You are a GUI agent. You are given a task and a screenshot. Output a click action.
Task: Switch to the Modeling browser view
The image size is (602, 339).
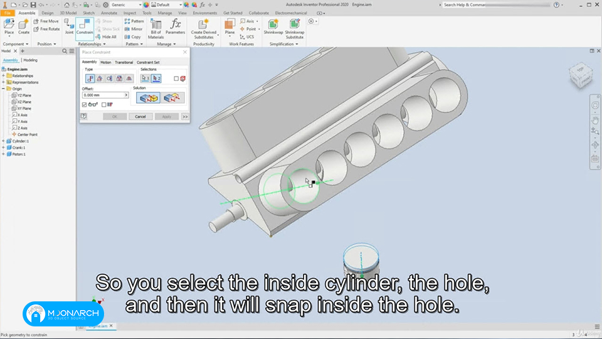(x=30, y=60)
